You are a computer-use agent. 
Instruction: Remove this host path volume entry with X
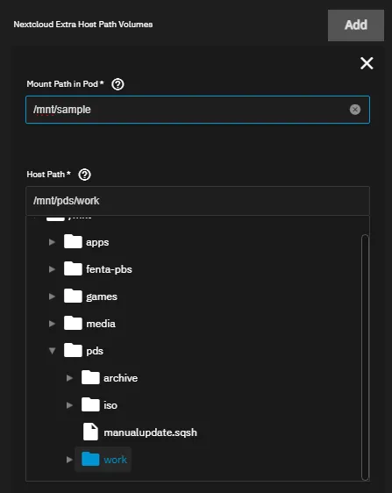point(367,63)
